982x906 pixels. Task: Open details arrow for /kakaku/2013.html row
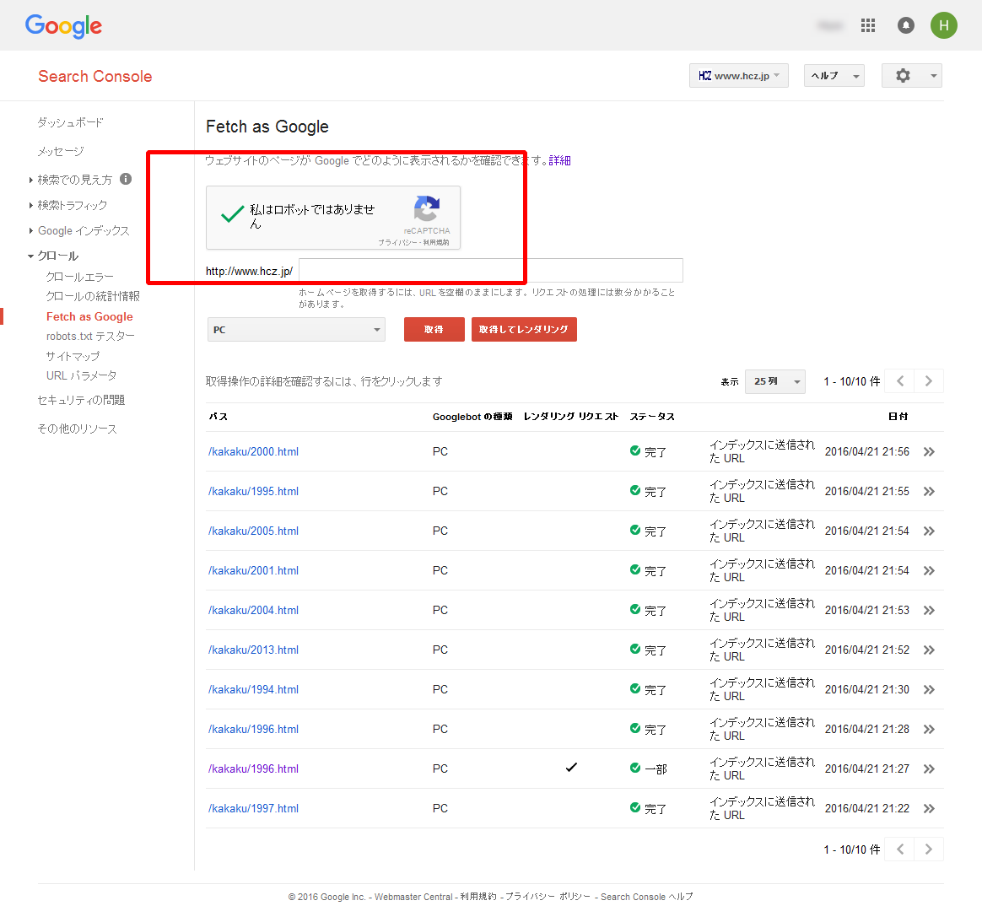(929, 650)
